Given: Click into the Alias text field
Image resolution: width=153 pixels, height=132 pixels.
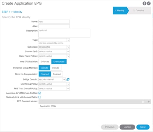Looking at the screenshot, I should (x=54, y=26).
